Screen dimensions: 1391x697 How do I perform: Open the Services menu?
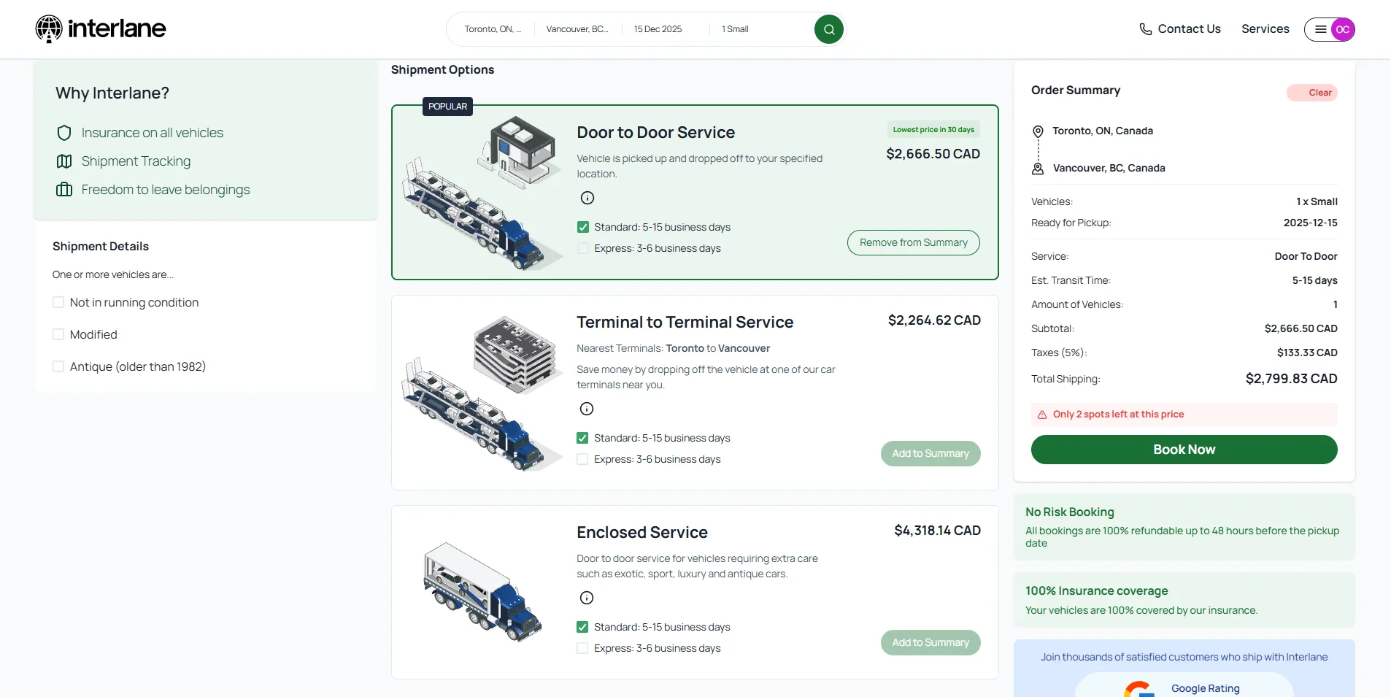point(1265,29)
